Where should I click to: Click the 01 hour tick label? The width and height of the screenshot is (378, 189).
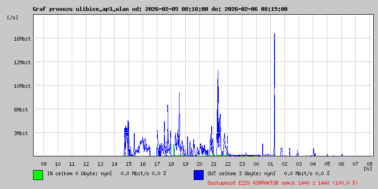(x=270, y=164)
